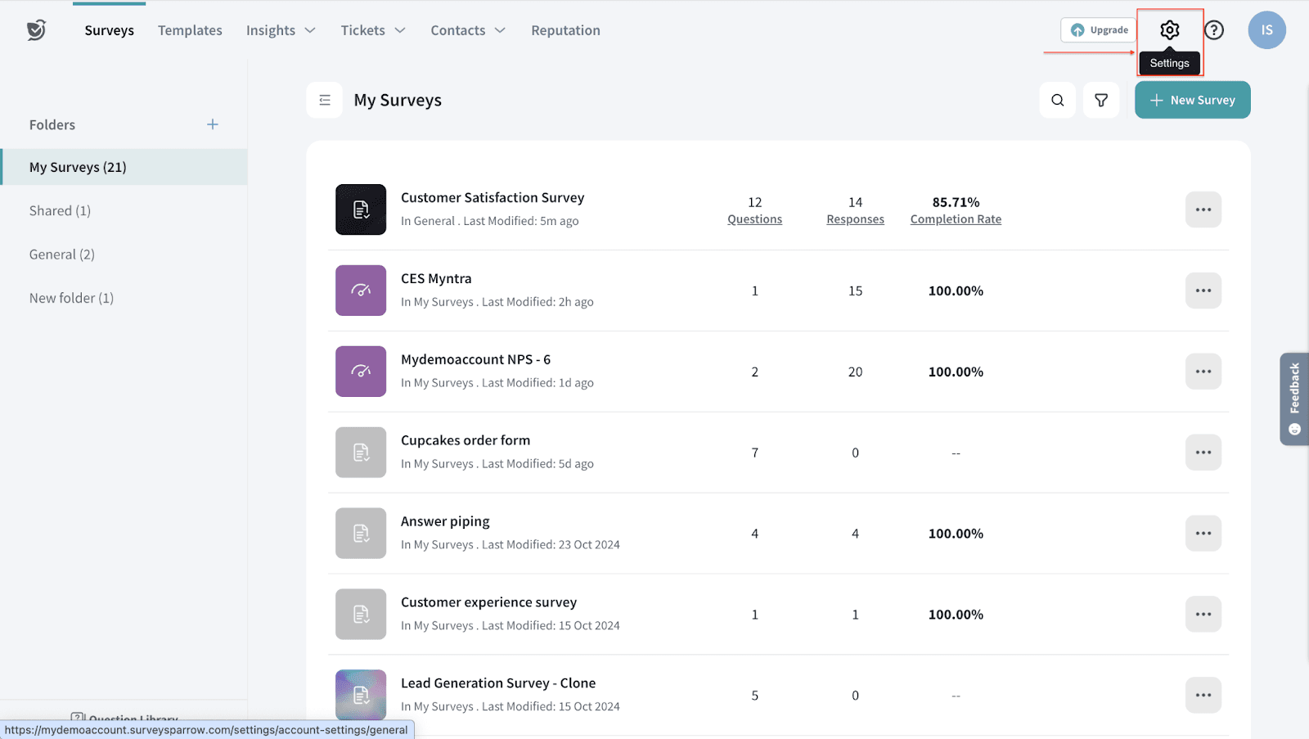Open the Cupcakes order form survey
The image size is (1309, 739).
click(x=465, y=440)
